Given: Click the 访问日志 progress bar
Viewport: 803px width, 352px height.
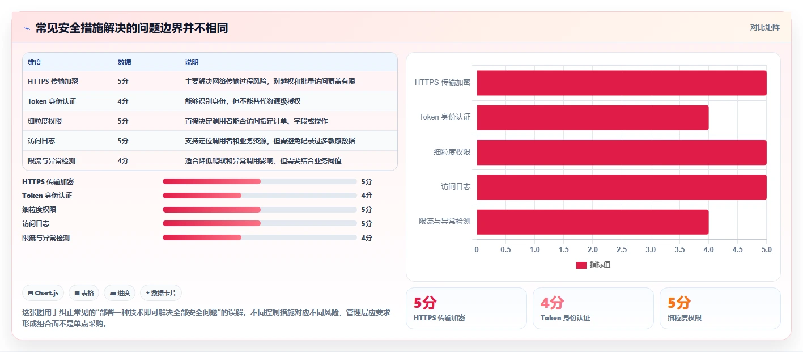Looking at the screenshot, I should pos(260,224).
